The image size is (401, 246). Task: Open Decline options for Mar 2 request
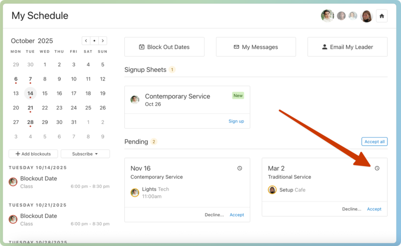click(351, 209)
